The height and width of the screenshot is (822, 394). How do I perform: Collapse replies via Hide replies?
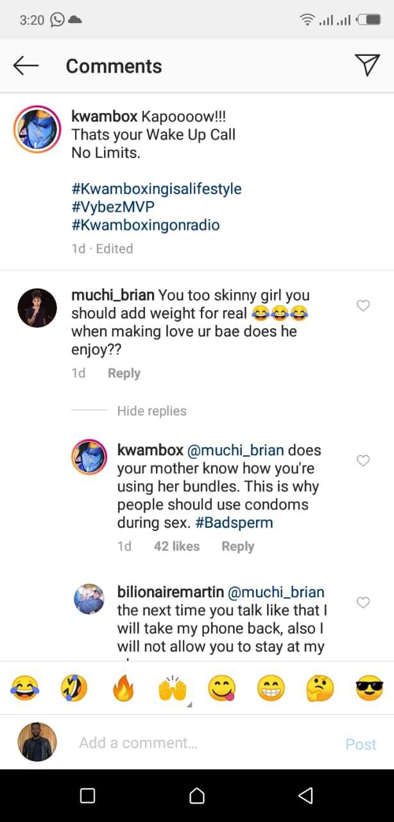tap(151, 410)
